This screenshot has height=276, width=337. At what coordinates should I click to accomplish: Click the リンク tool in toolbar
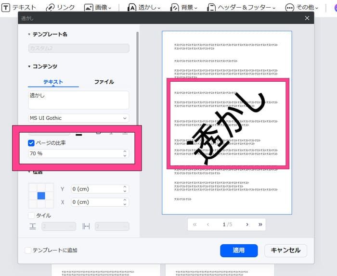point(60,8)
